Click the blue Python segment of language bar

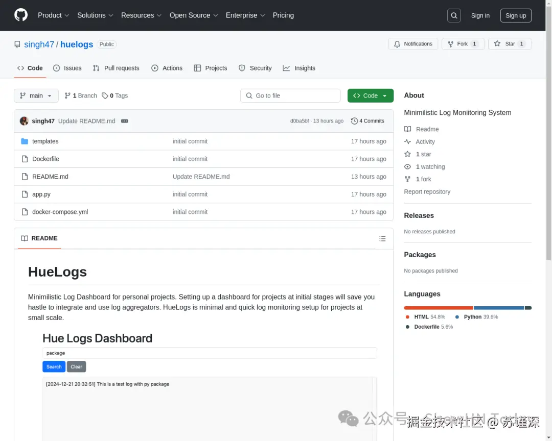coord(499,308)
